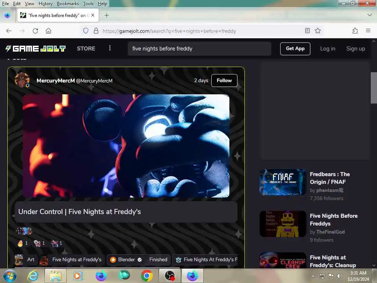Open the Edit menu
This screenshot has height=283, width=377.
(17, 4)
